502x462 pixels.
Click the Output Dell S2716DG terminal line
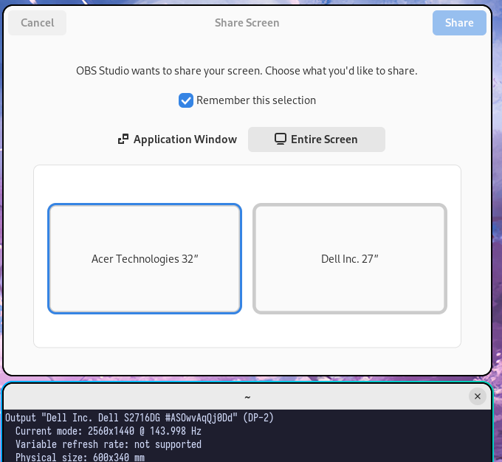pyautogui.click(x=139, y=418)
